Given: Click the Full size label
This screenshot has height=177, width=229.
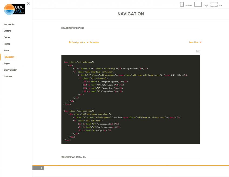Looking at the screenshot, I should click(221, 6).
